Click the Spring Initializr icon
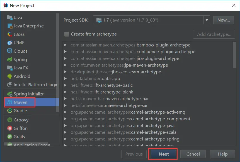Image resolution: width=240 pixels, height=162 pixels. coord(10,94)
